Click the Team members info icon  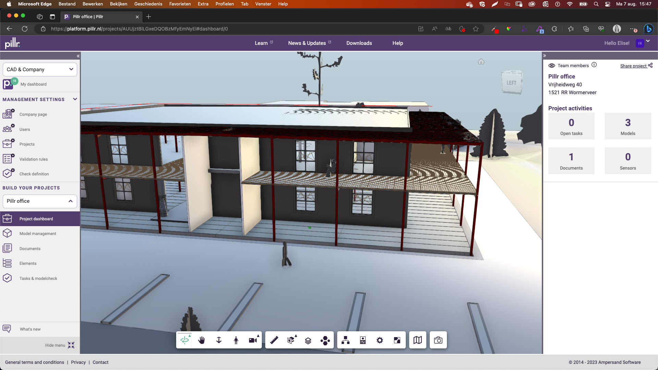click(594, 65)
